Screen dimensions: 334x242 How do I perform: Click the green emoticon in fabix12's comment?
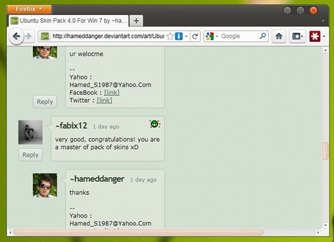pos(155,124)
